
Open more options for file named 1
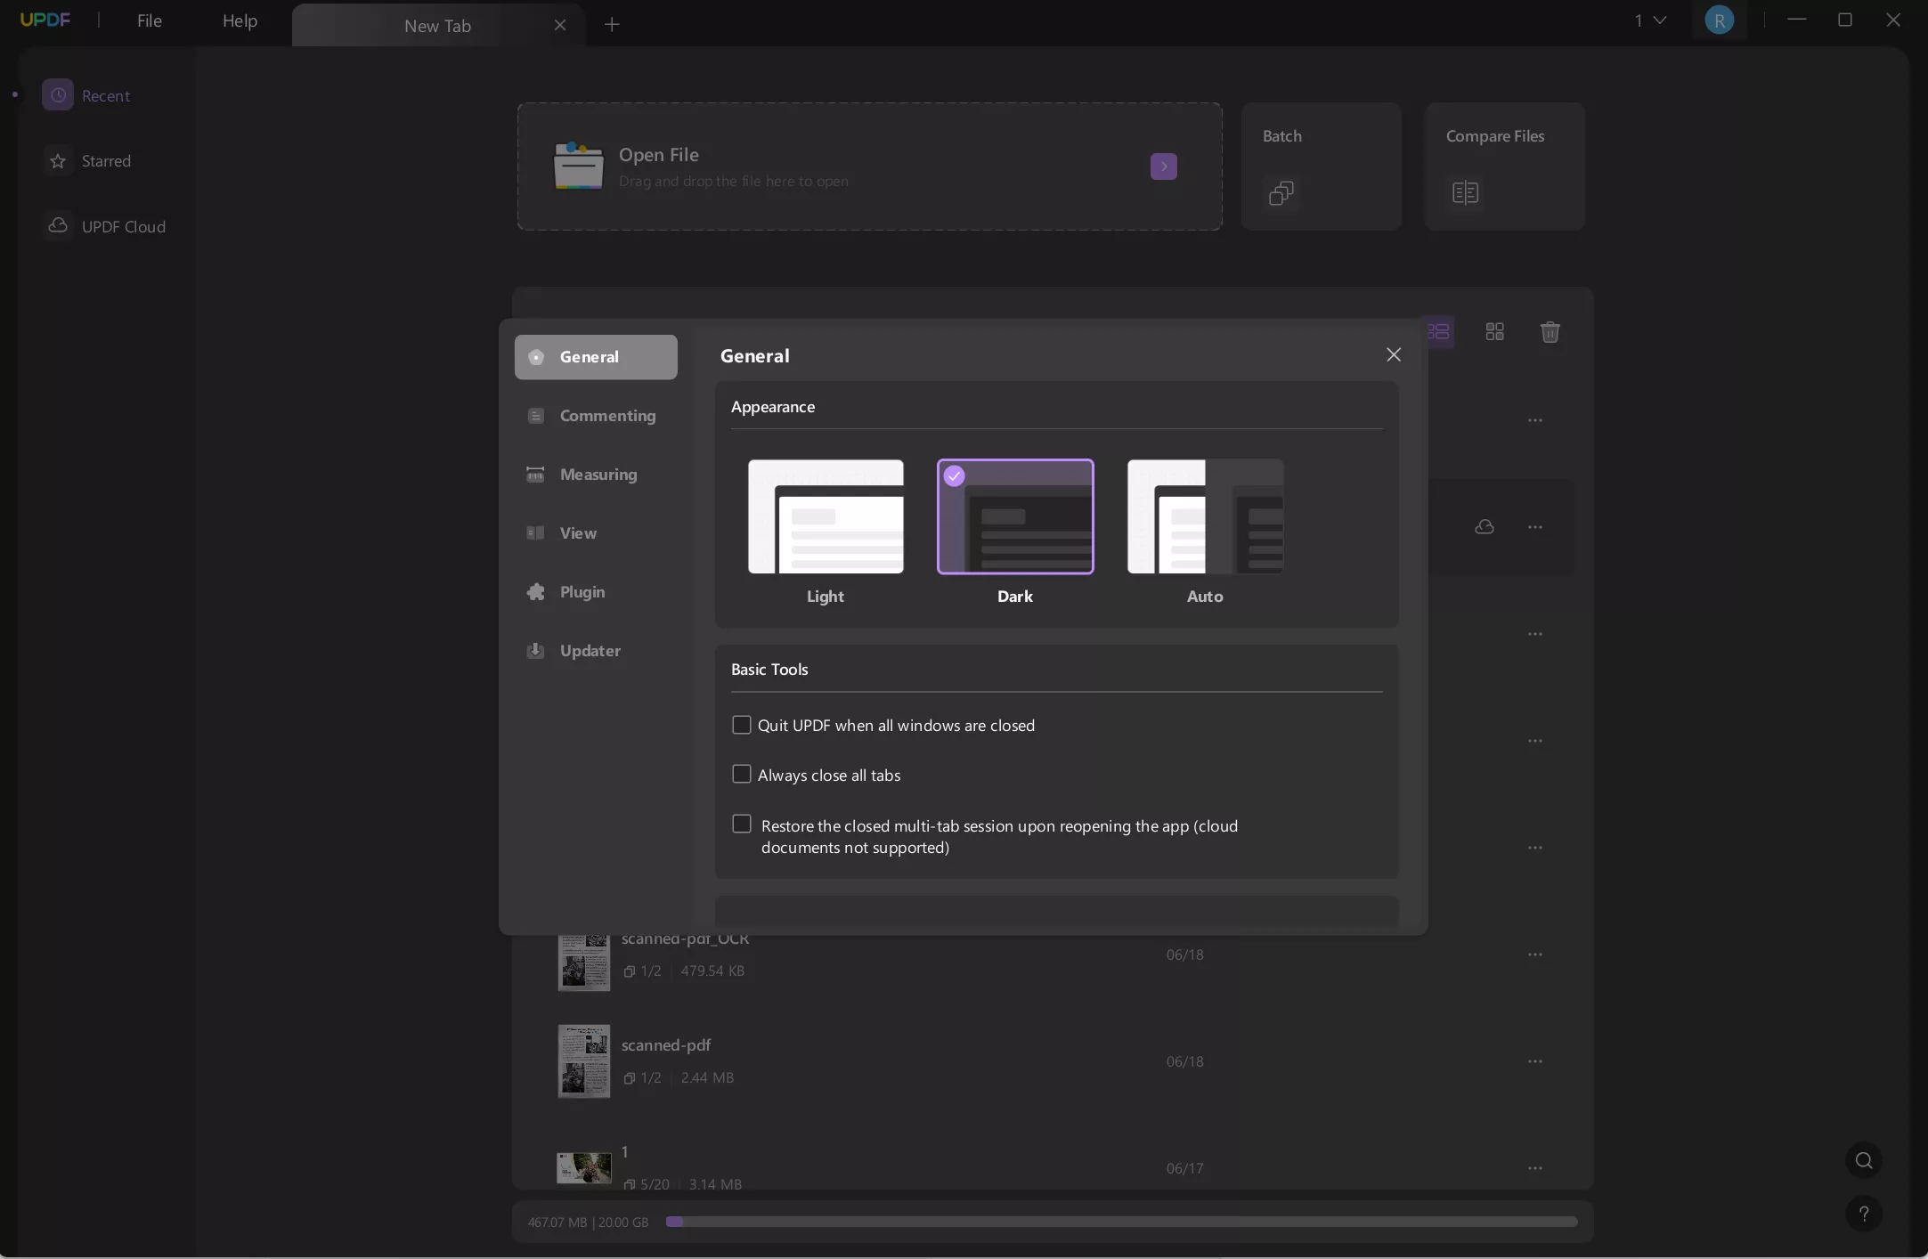(1535, 1168)
